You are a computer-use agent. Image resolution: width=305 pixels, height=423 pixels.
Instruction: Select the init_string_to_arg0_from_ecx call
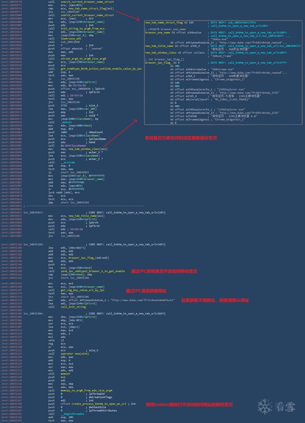[x=83, y=29]
